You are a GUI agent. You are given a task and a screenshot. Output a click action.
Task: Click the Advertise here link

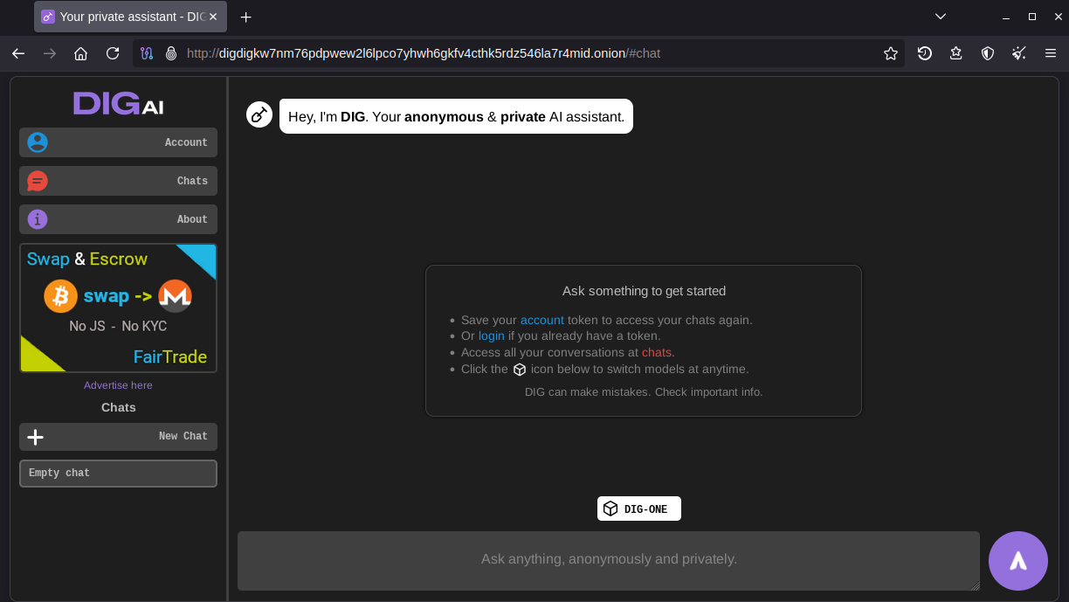[x=118, y=384]
